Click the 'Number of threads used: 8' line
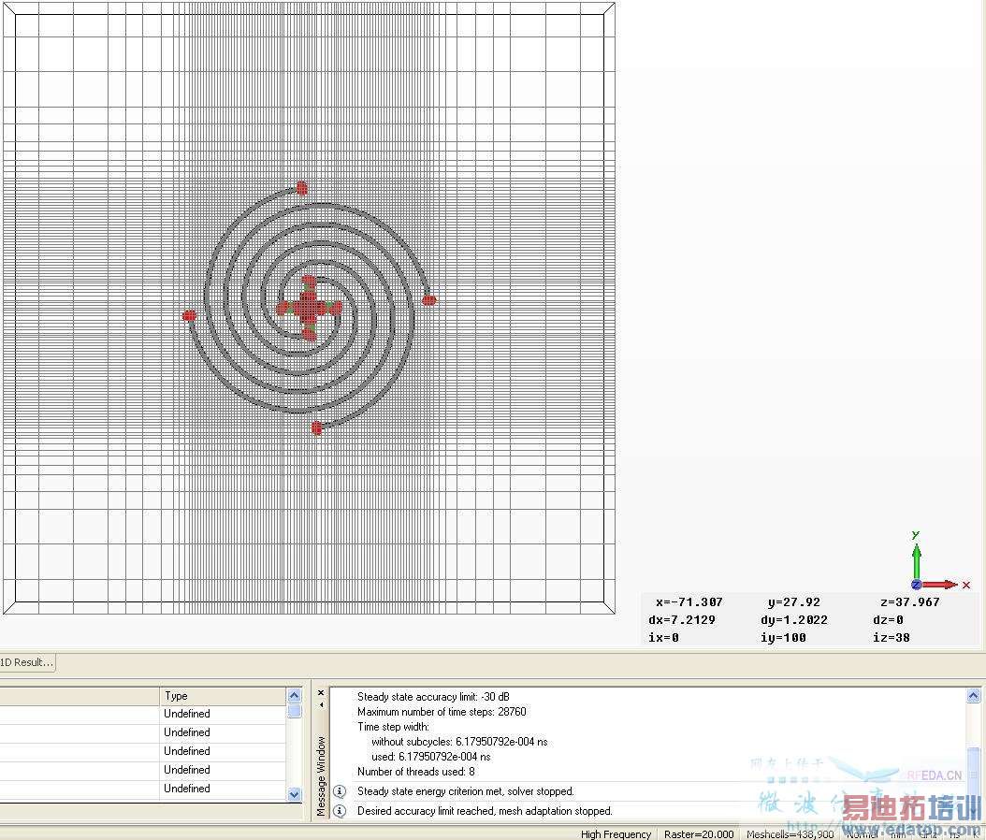This screenshot has height=840, width=986. pos(415,772)
